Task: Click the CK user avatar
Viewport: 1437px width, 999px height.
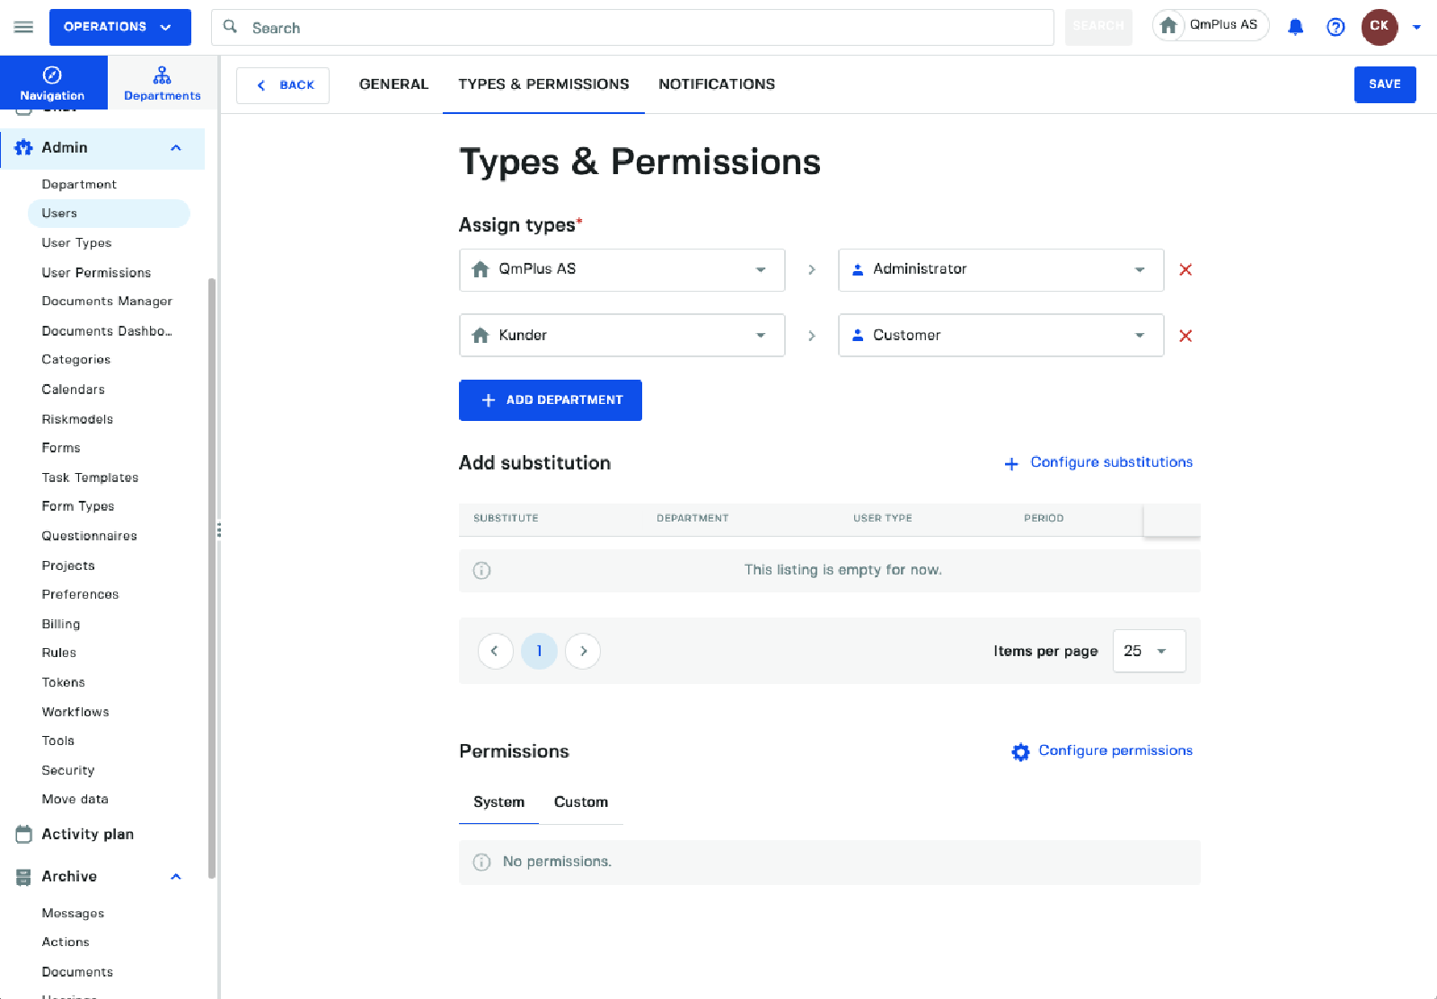Action: click(1379, 27)
